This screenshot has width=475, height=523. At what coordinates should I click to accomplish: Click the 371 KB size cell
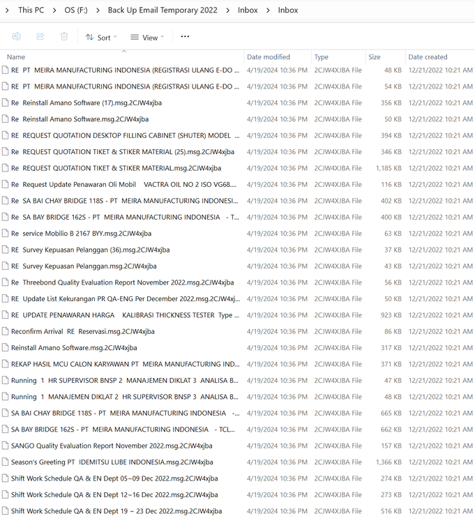pos(391,364)
